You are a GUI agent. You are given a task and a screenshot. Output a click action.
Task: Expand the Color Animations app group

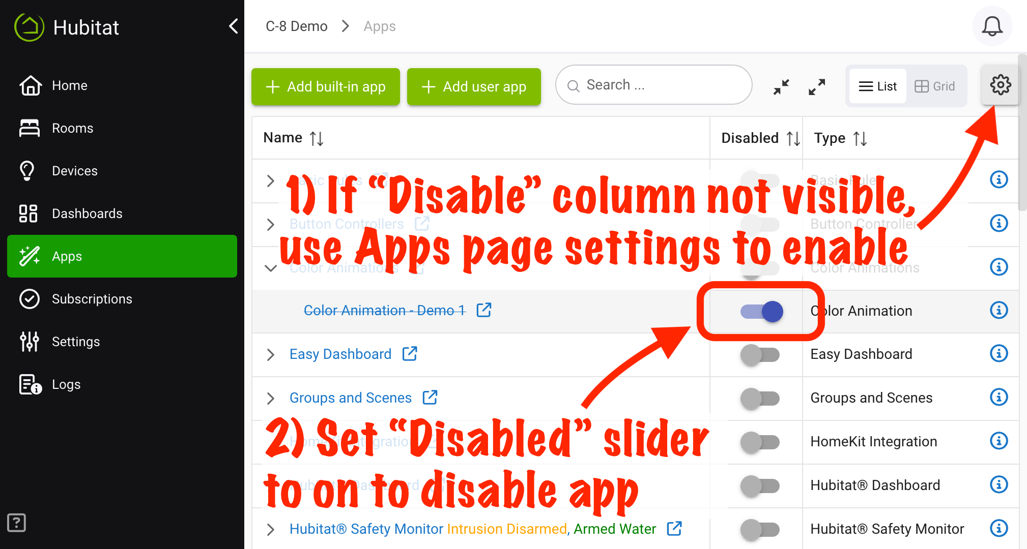pyautogui.click(x=270, y=268)
